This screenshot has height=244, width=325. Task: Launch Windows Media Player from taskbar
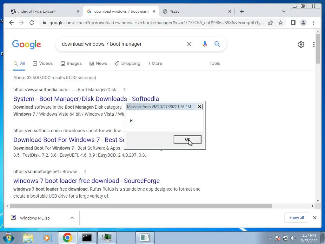coord(47,238)
